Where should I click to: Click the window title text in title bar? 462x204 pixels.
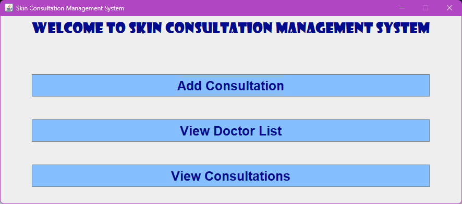click(x=70, y=8)
